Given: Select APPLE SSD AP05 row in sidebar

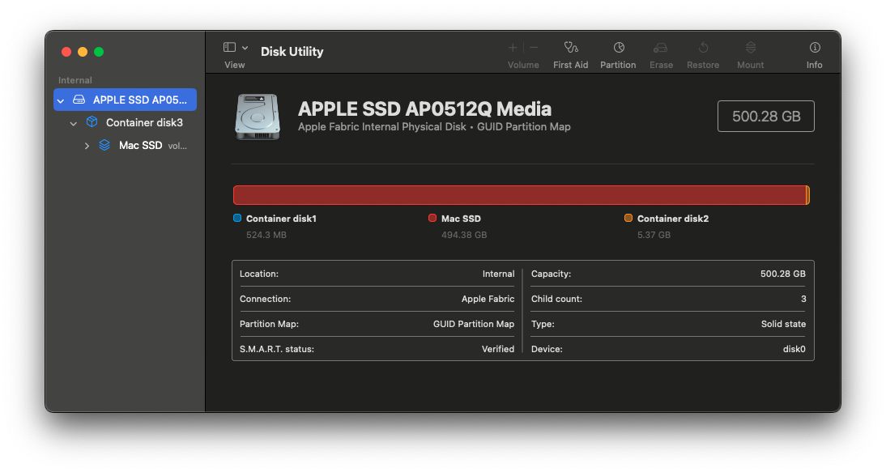Looking at the screenshot, I should click(x=125, y=100).
